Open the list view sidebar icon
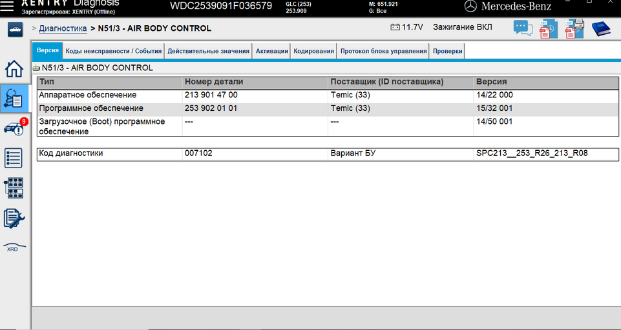621x330 pixels. pyautogui.click(x=14, y=158)
